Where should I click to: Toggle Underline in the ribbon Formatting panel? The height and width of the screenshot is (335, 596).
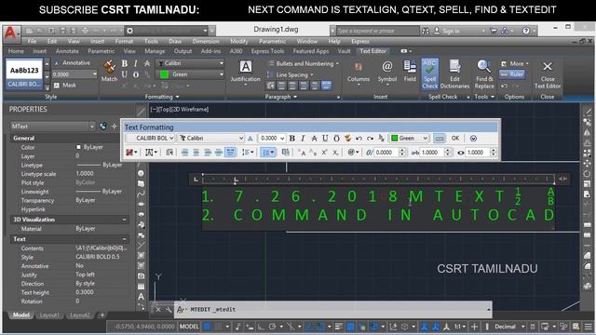tap(124, 74)
